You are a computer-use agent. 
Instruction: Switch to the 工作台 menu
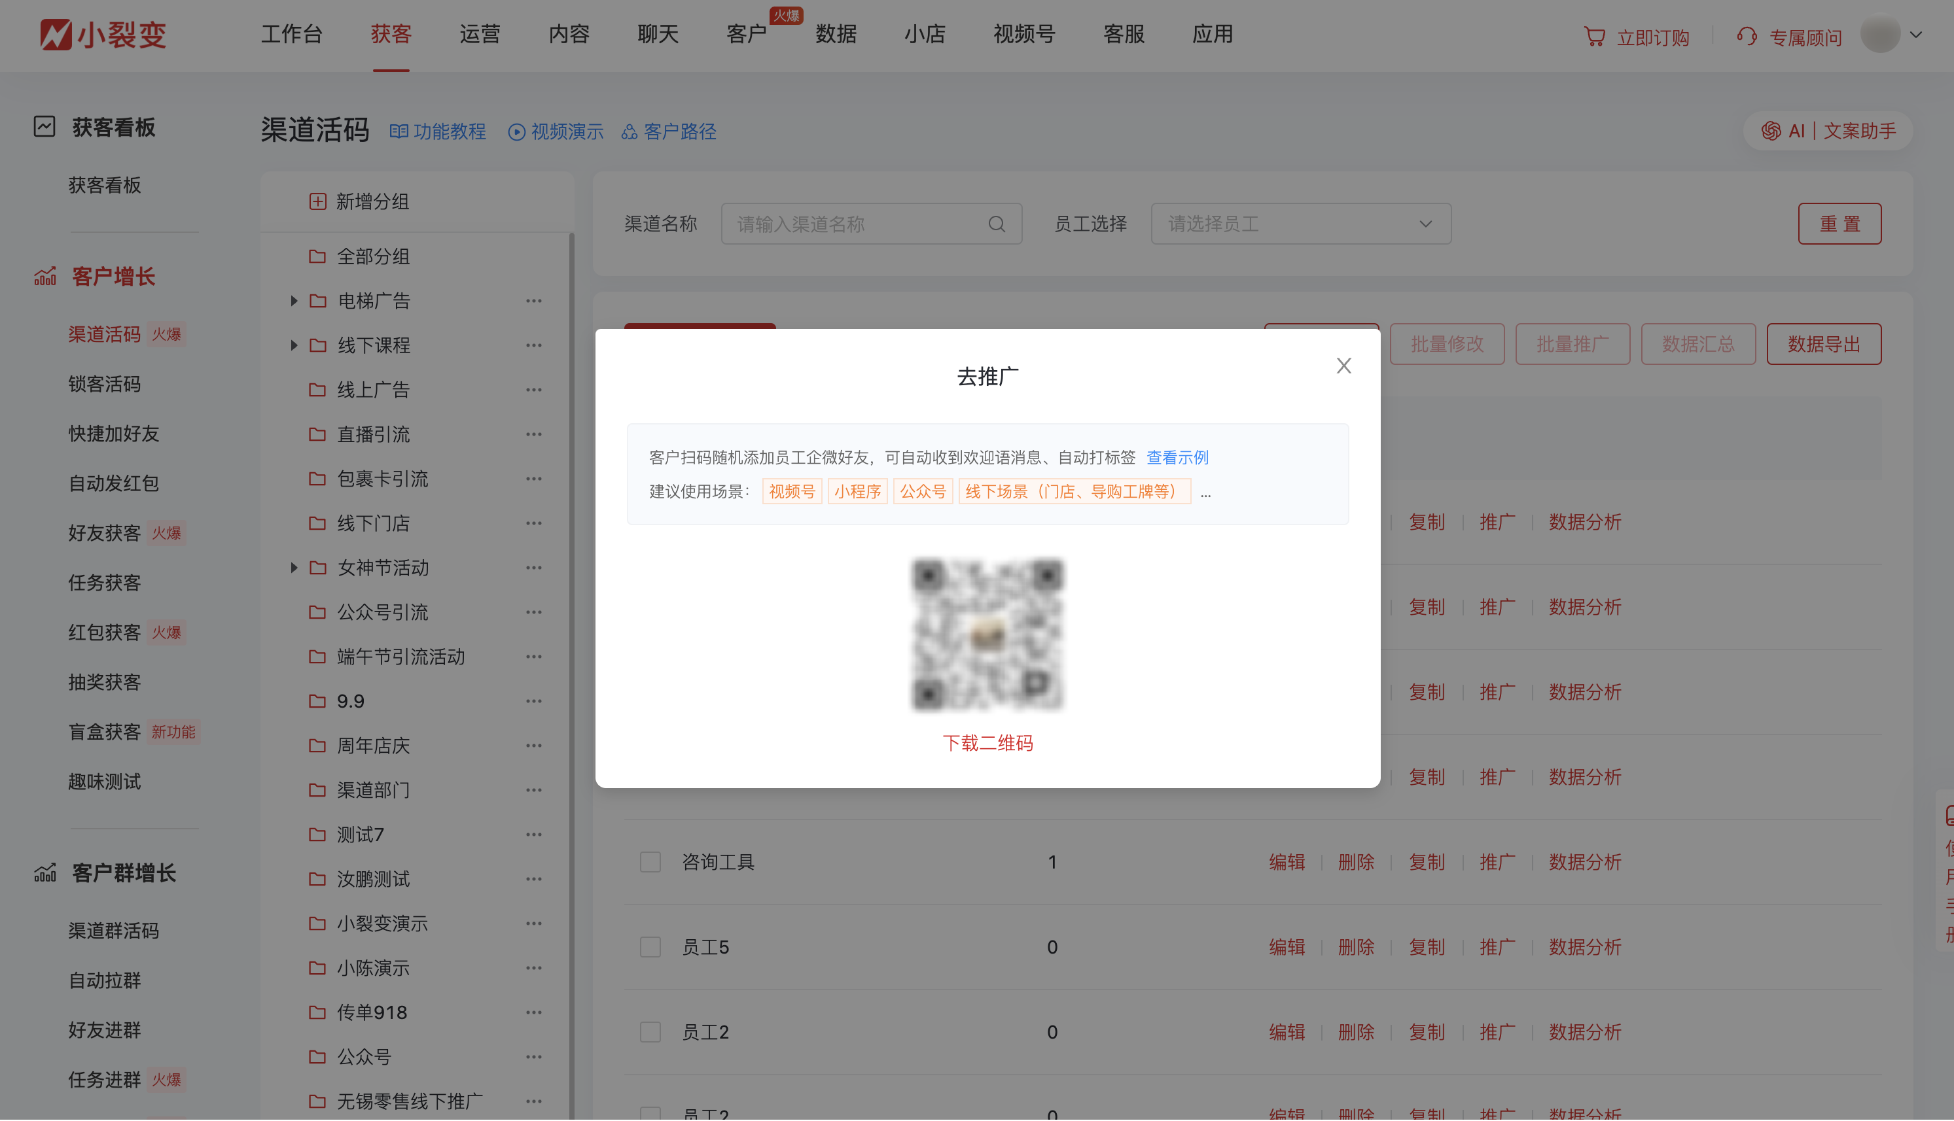(x=291, y=35)
